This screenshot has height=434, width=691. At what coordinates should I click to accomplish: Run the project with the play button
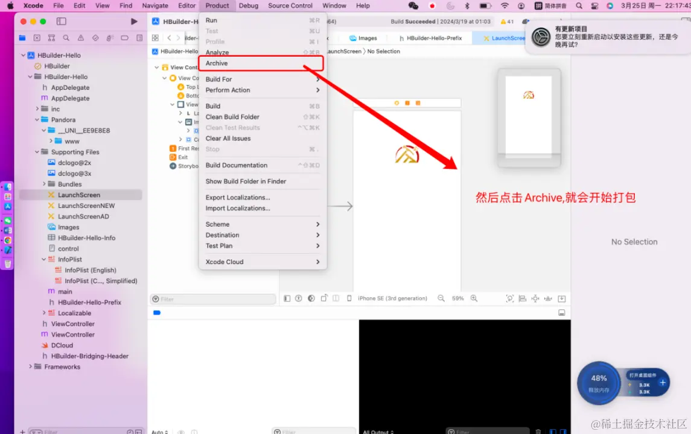[134, 21]
